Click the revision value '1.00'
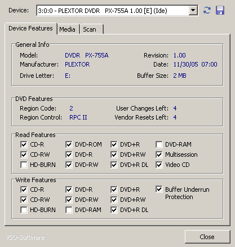The height and width of the screenshot is (247, 235). (x=180, y=55)
